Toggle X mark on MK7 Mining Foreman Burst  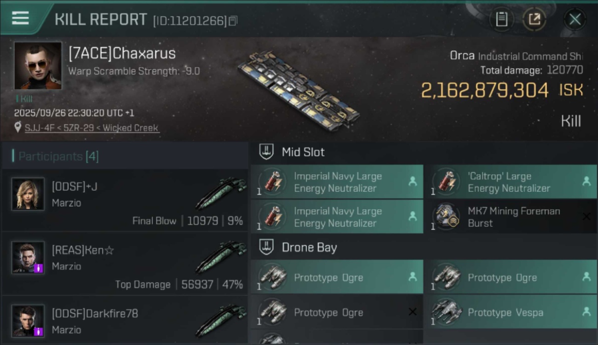pos(586,217)
